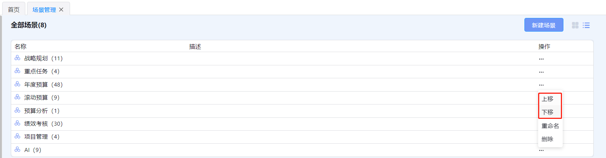
Task: Choose 重命名 from the popup menu
Action: [550, 126]
